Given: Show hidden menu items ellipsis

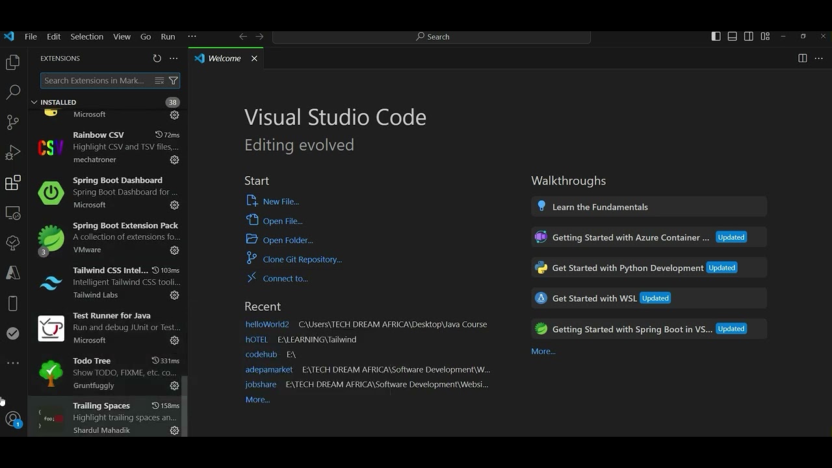Looking at the screenshot, I should (x=192, y=37).
